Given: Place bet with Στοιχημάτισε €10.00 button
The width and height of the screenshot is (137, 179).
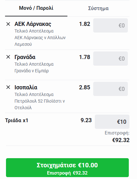Looking at the screenshot, I should [67, 168].
